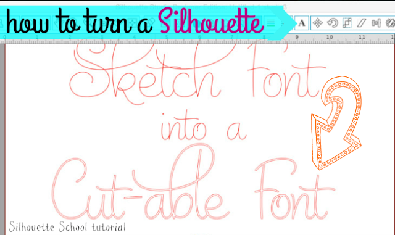Open the Move window with four-arrow icon

tap(317, 23)
